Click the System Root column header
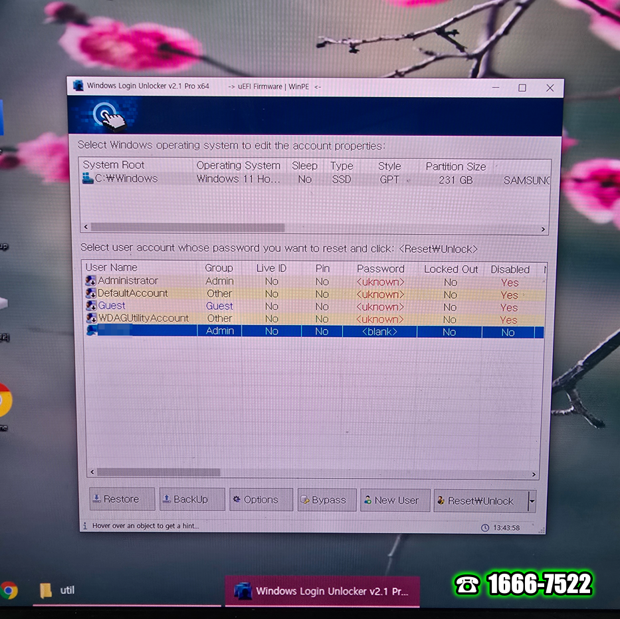This screenshot has width=620, height=619. (114, 164)
